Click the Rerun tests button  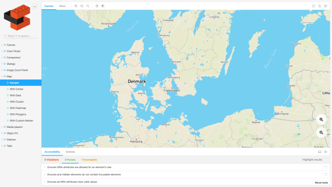pyautogui.click(x=321, y=183)
